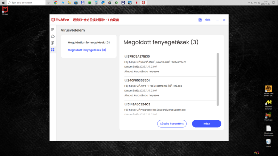Click the volume tray icon
The image size is (278, 156).
tap(255, 3)
